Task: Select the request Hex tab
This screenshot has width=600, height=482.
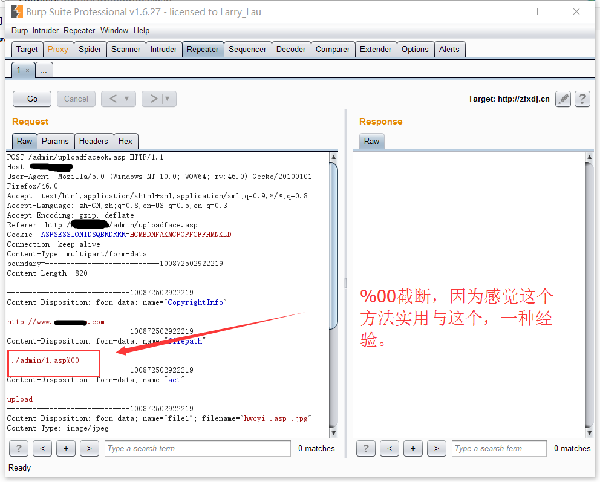Action: tap(126, 141)
